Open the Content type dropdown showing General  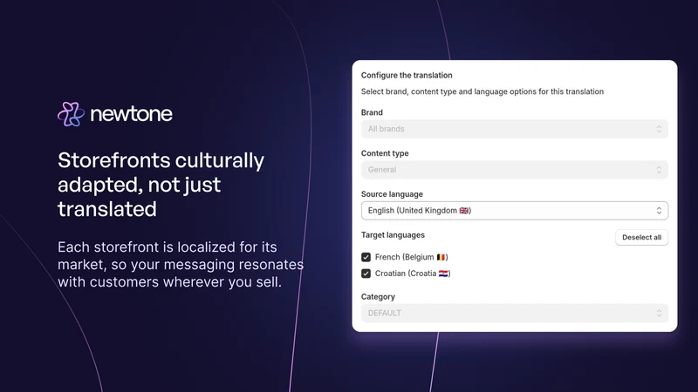tap(514, 170)
